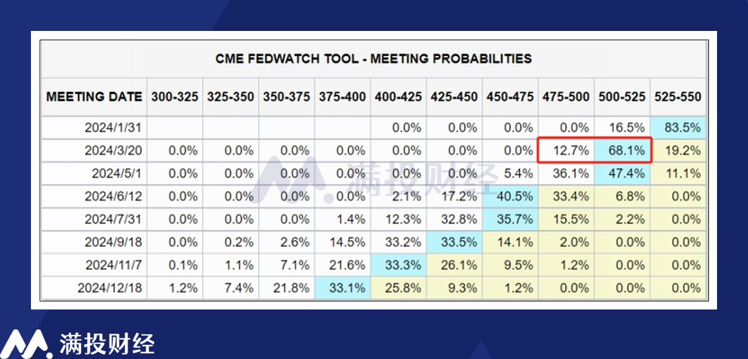Select the 475-500 column header

coord(567,97)
